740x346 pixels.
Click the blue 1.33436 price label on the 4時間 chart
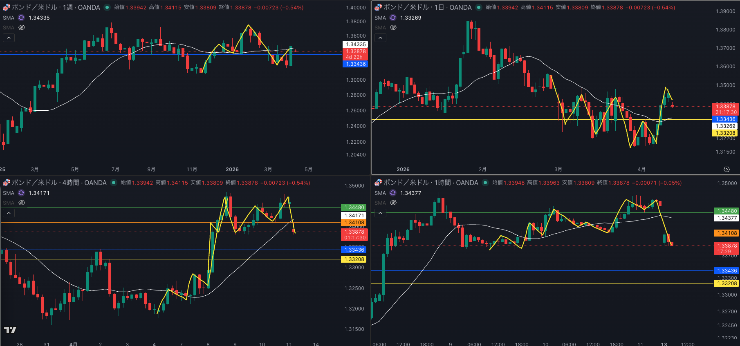point(354,250)
